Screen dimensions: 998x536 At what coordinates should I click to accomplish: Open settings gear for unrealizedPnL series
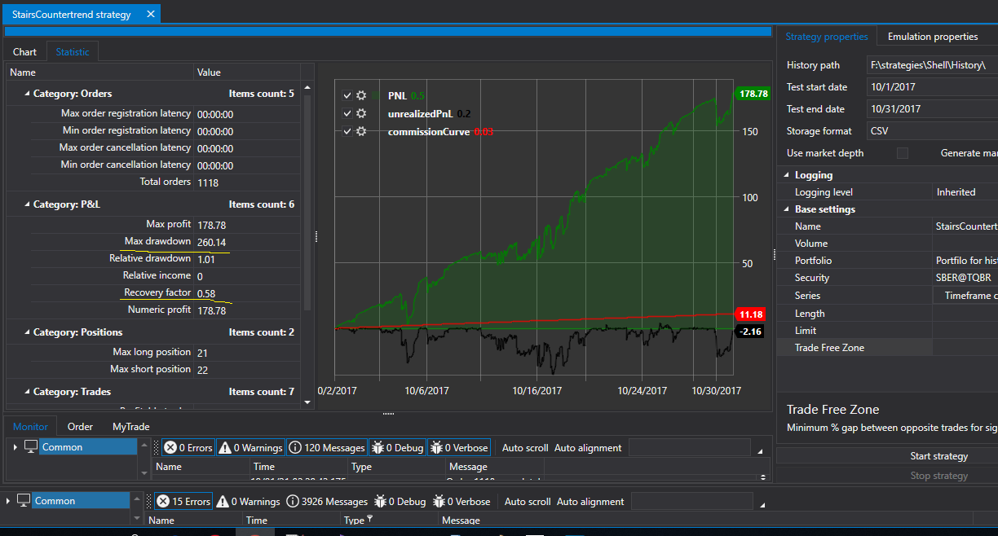(361, 113)
